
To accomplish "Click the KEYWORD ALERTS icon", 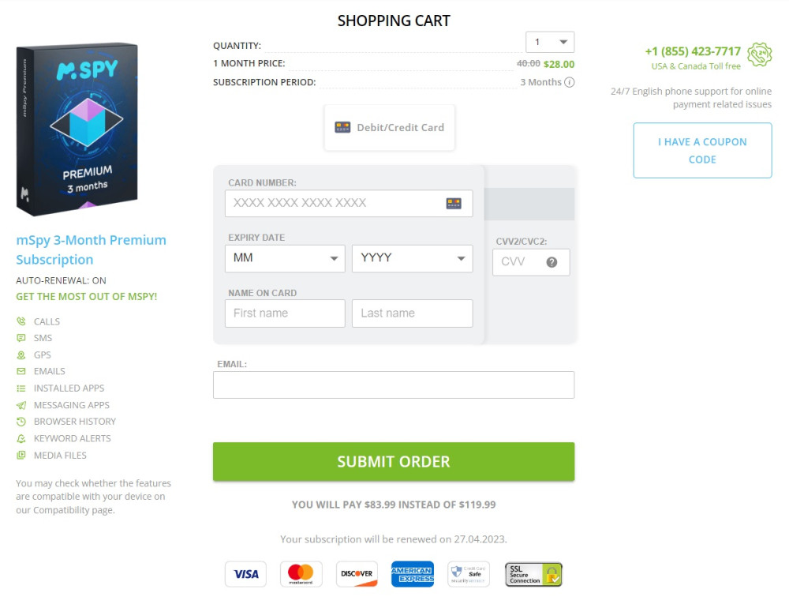I will [20, 438].
